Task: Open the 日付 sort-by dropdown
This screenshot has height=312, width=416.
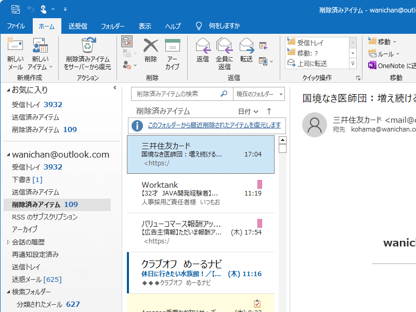Action: pos(248,111)
